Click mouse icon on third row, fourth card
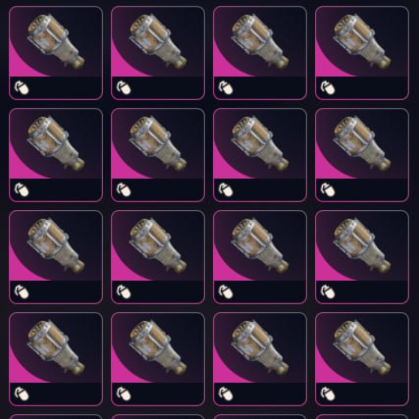419x419 pixels. 328,291
